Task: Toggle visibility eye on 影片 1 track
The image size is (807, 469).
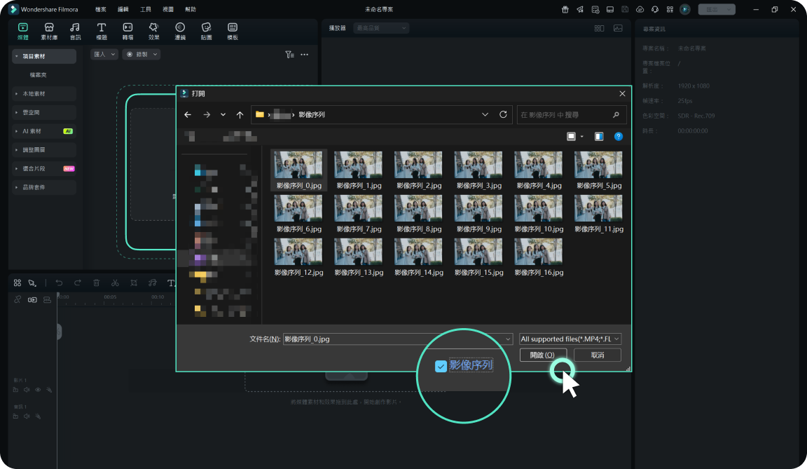Action: 38,390
